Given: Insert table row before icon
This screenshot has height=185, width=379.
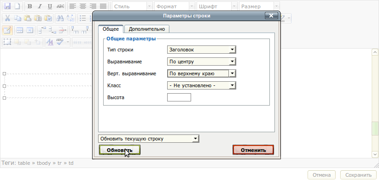Looking at the screenshot, I should [x=42, y=30].
